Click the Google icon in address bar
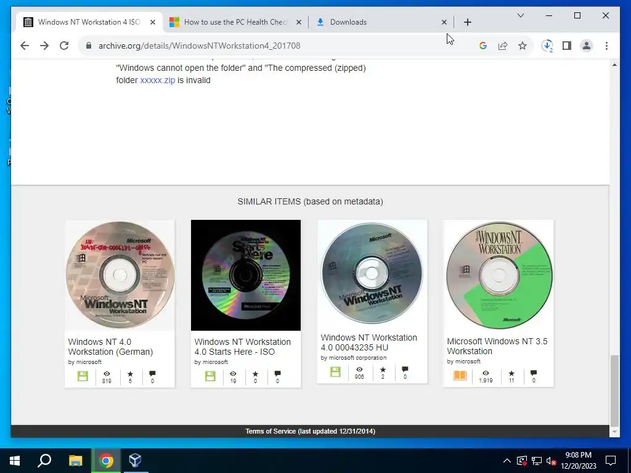This screenshot has width=631, height=473. 483,46
